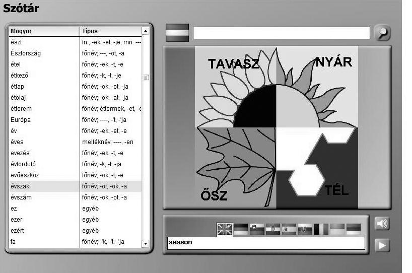Click inside the search text field
412x273 pixels.
point(281,33)
